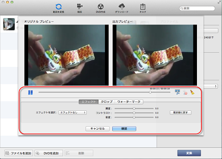Select the エフェクト tab
The width and height of the screenshot is (222, 159).
pos(89,102)
